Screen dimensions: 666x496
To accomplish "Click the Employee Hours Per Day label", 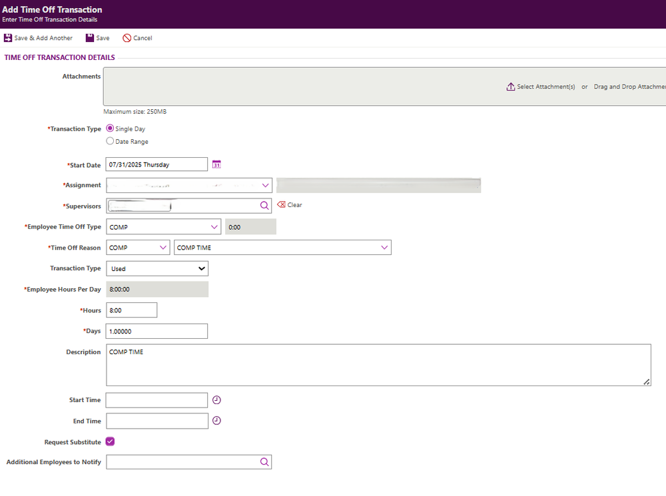I will [x=63, y=289].
